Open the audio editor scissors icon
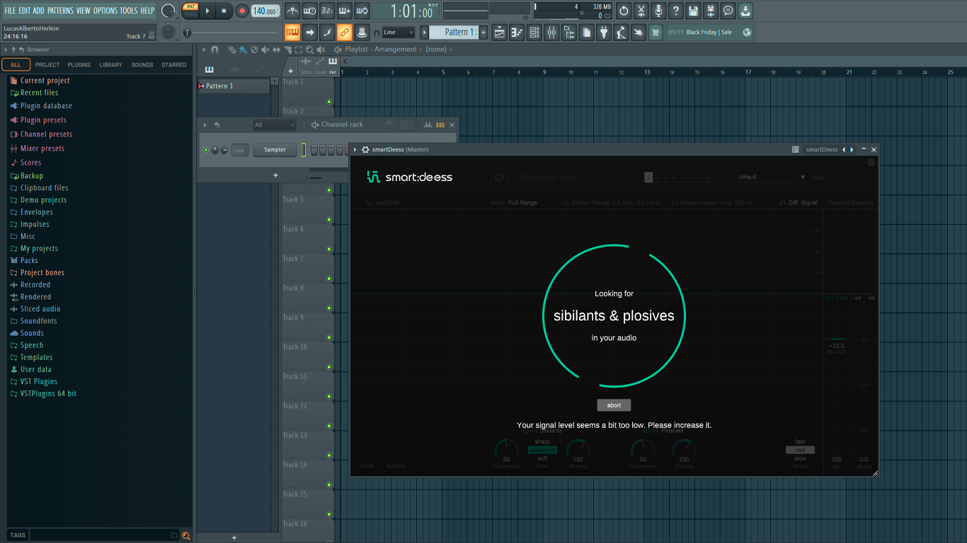The width and height of the screenshot is (967, 543). point(641,11)
